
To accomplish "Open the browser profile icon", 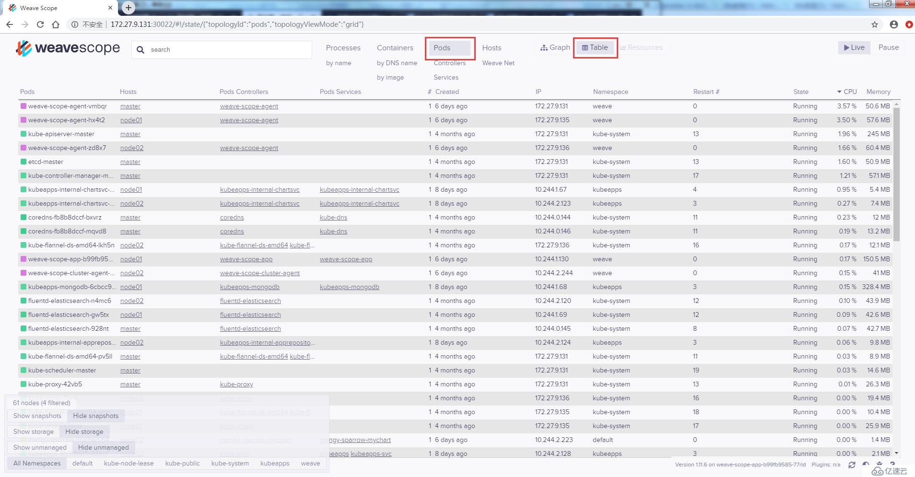I will click(894, 24).
